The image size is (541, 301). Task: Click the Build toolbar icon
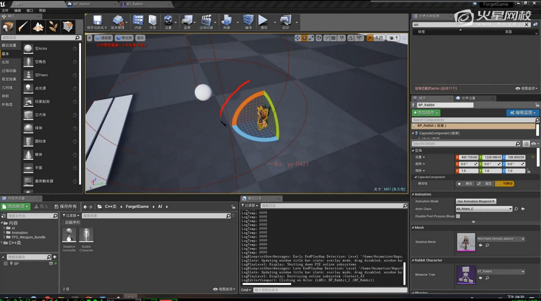tap(226, 22)
